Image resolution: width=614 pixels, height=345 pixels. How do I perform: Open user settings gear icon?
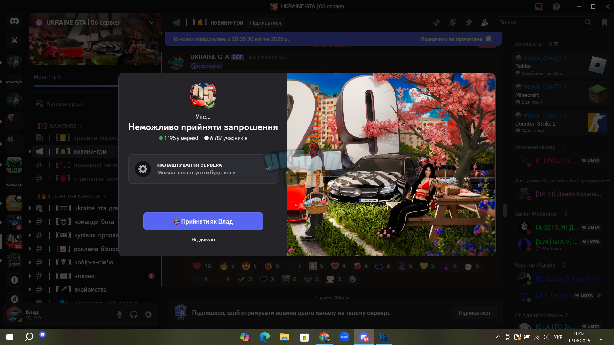tap(148, 315)
